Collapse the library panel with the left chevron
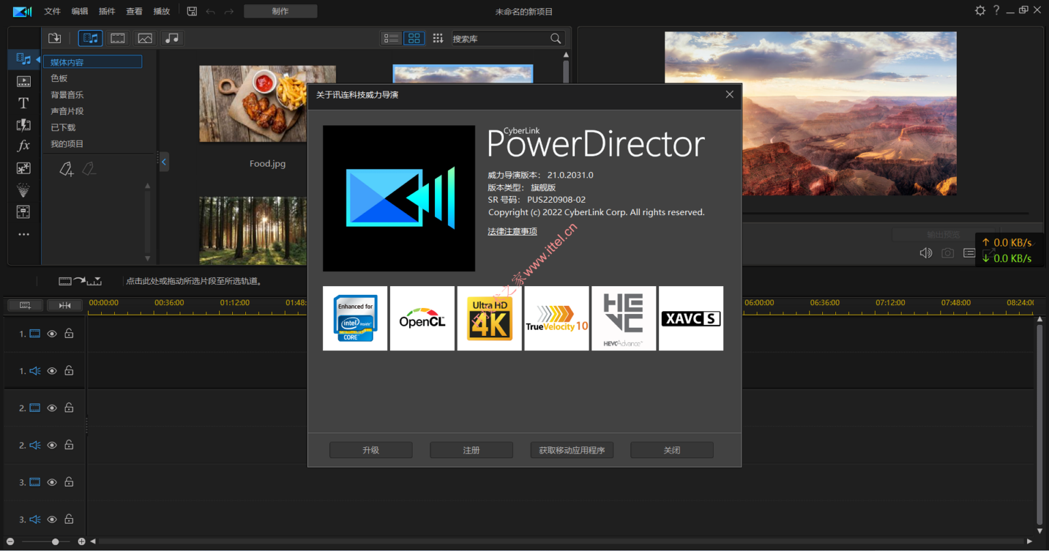Image resolution: width=1049 pixels, height=551 pixels. click(x=163, y=162)
